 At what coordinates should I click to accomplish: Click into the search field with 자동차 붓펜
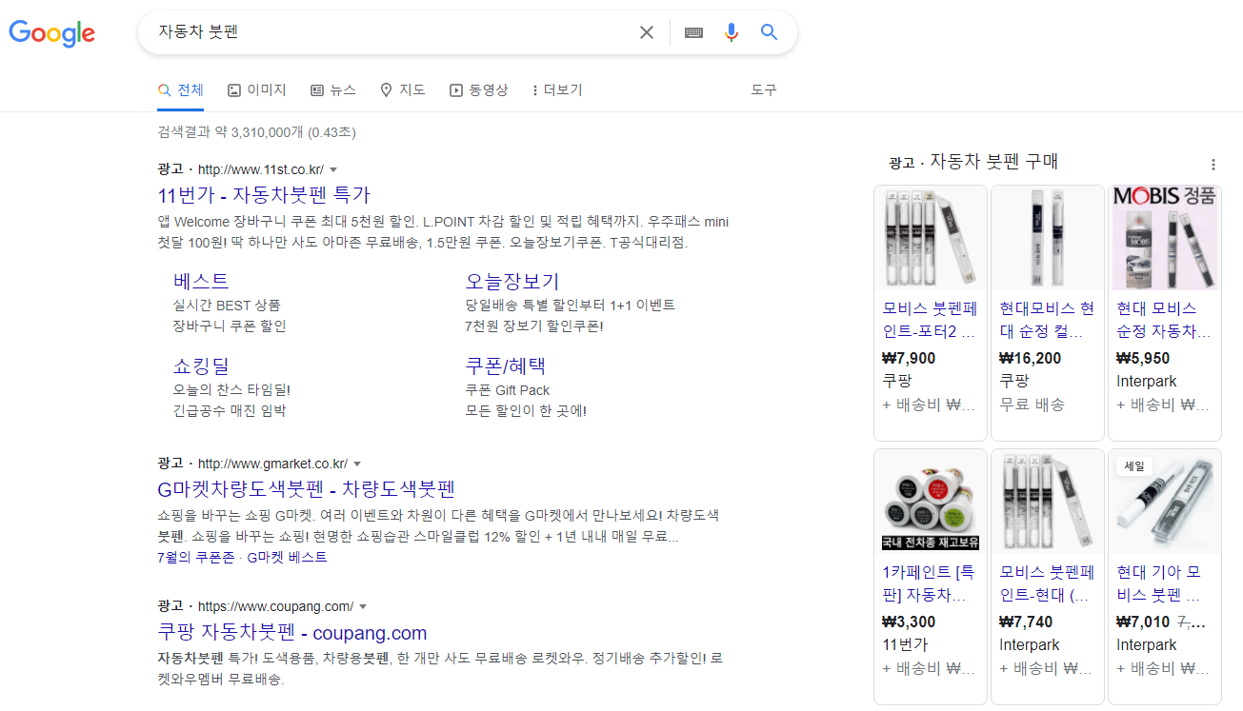tap(391, 32)
